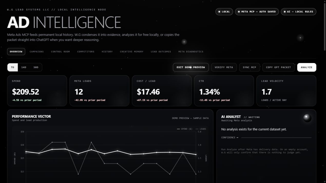The image size is (326, 183).
Task: Click the '-42.9% vs prior period' text
Action: pos(90,100)
